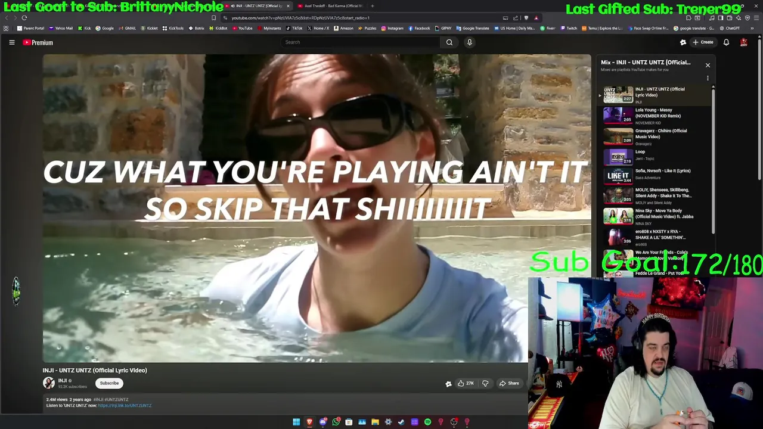Play Sofia, Nvrsoft - Like It (Lyrics)
Image resolution: width=763 pixels, height=429 pixels.
pyautogui.click(x=655, y=176)
